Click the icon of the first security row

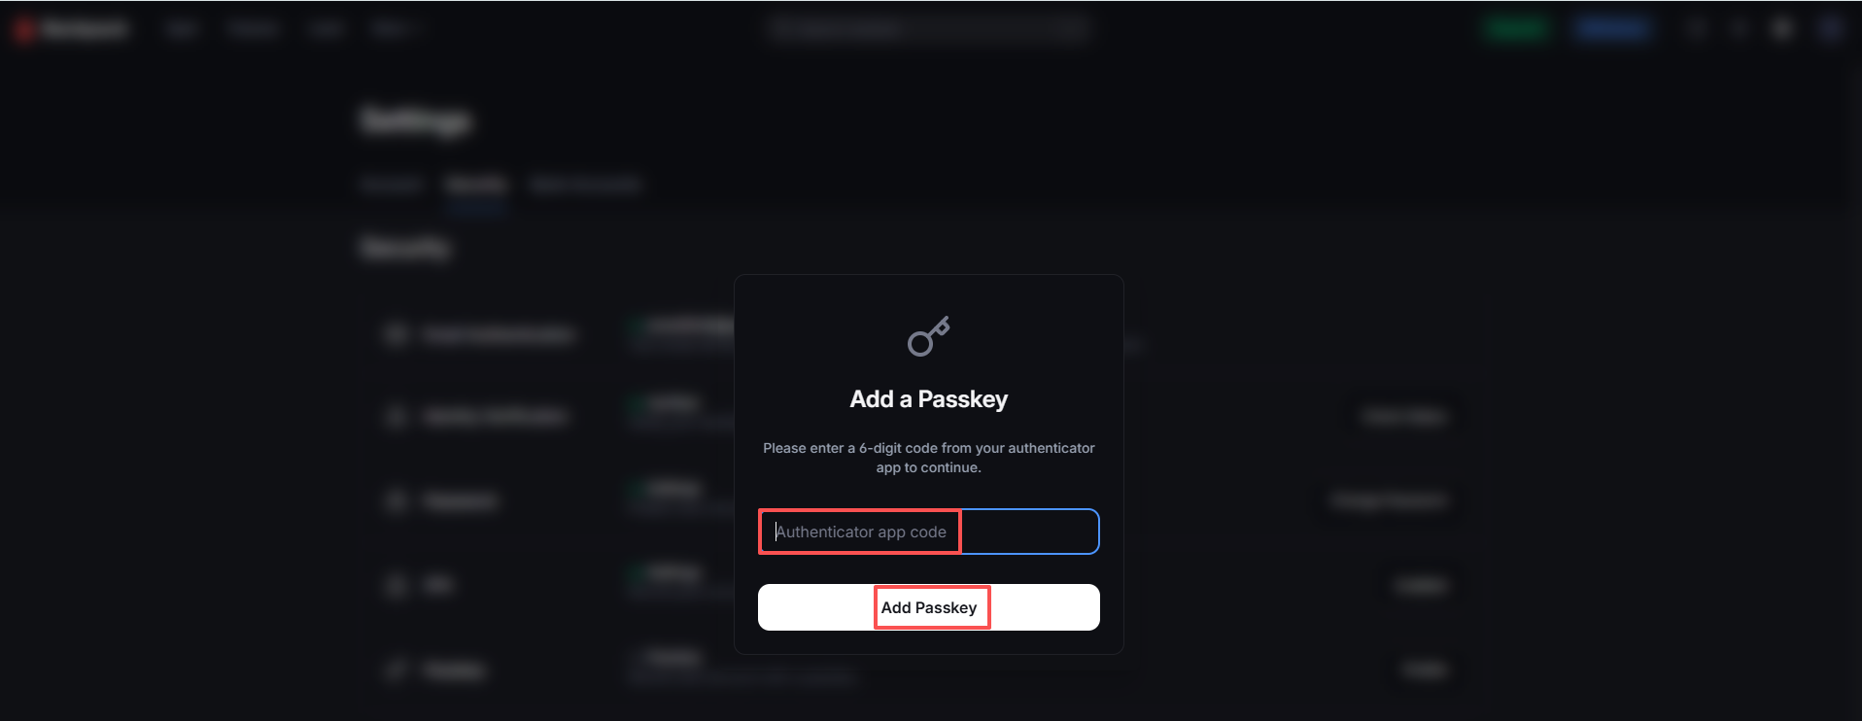(396, 334)
